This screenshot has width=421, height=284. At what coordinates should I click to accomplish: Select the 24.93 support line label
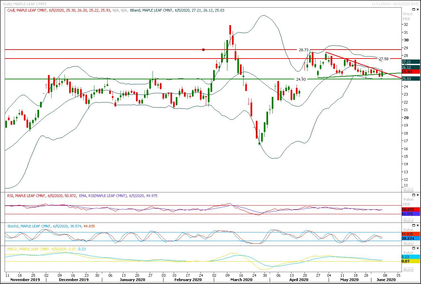point(301,79)
